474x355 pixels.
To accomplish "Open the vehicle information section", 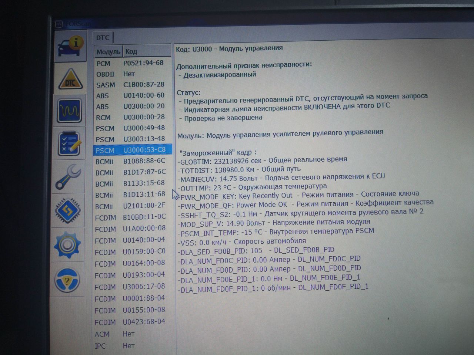I will coord(71,47).
